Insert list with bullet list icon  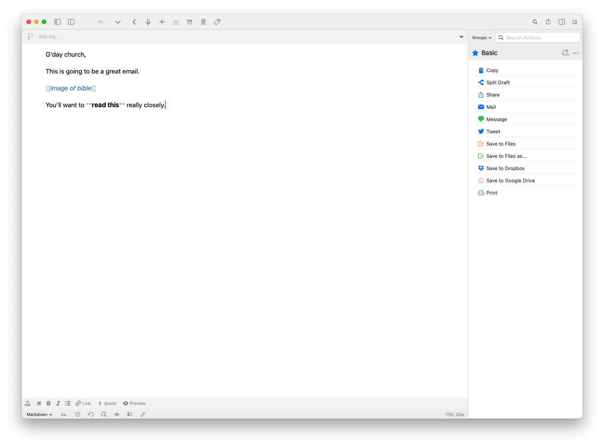click(x=68, y=403)
